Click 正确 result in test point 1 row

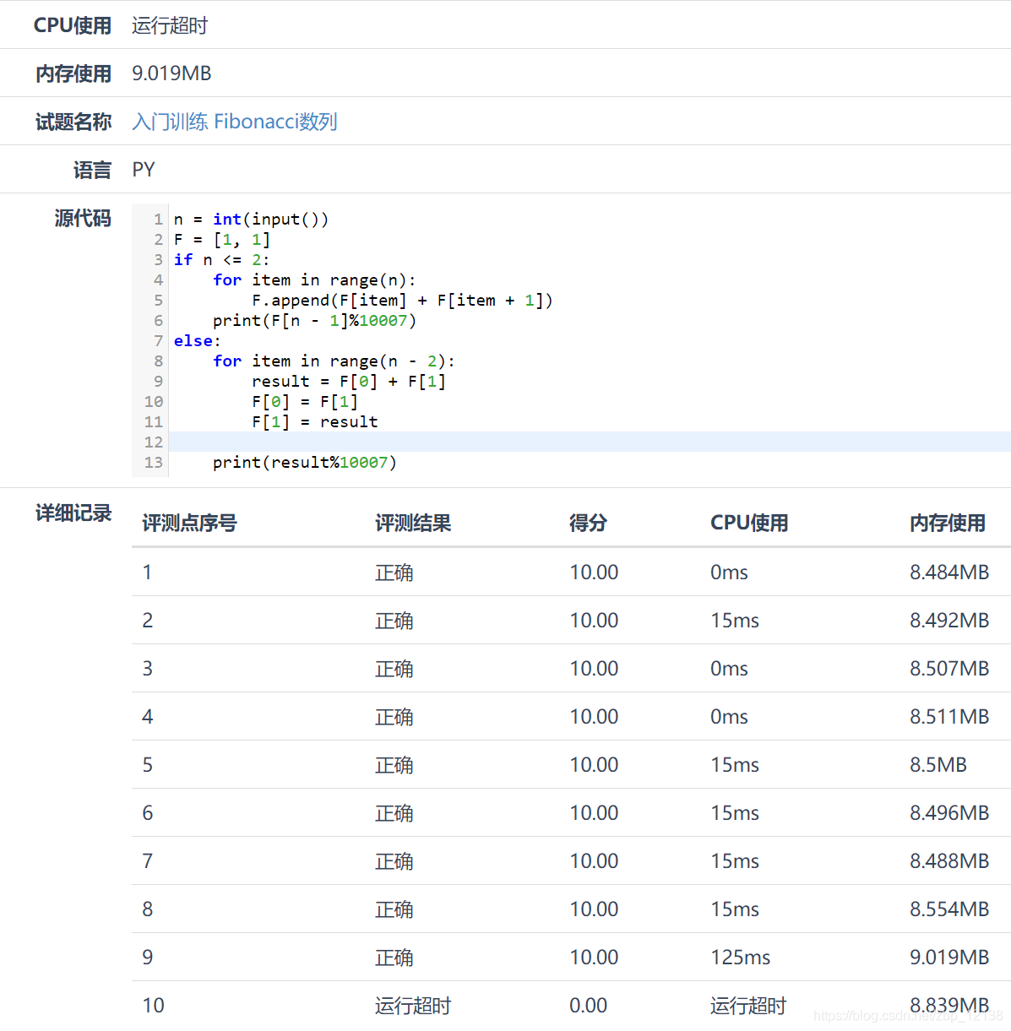pyautogui.click(x=394, y=572)
